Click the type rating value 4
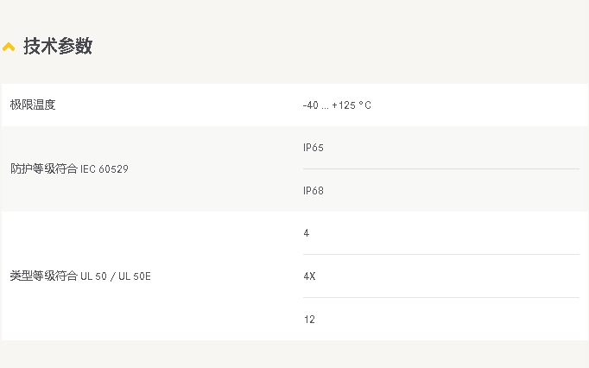This screenshot has width=589, height=368. 307,233
